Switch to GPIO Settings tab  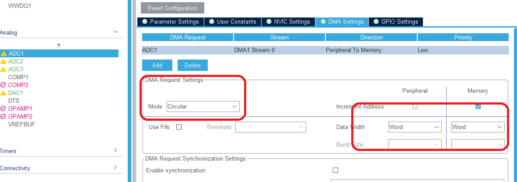click(396, 22)
